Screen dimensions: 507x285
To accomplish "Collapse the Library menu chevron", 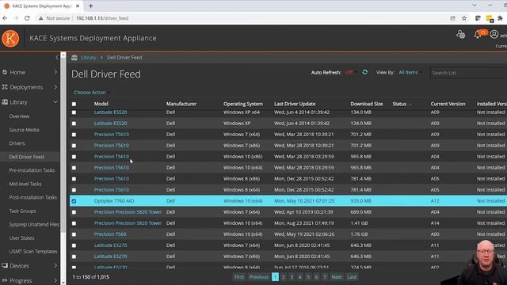I will click(55, 102).
